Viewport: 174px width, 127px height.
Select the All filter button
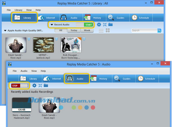[x=61, y=30]
